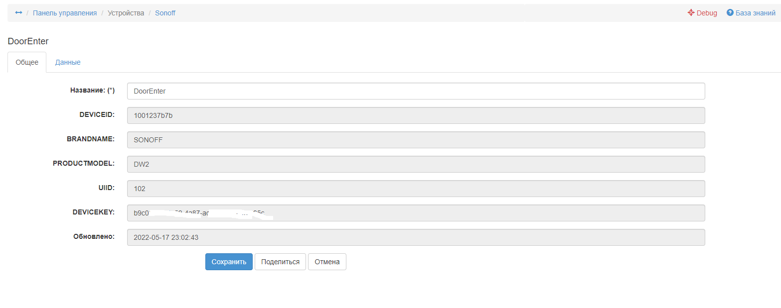
Task: Open the База знаний link text
Action: (x=755, y=13)
